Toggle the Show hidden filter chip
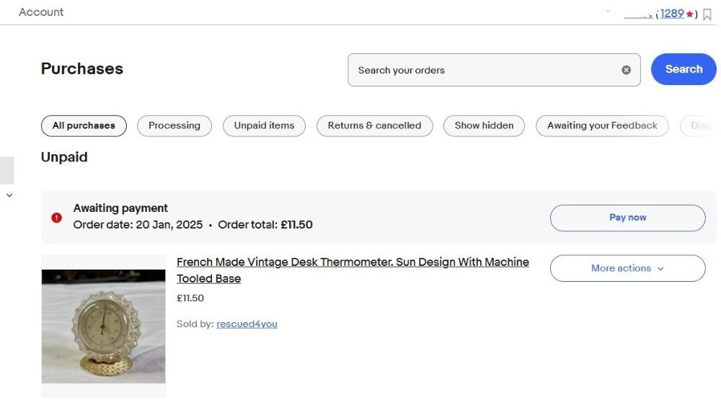 point(484,125)
